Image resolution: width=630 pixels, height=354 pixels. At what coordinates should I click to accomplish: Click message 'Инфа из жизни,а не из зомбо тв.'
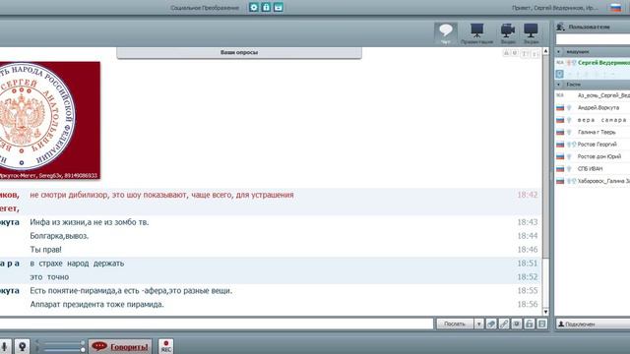click(x=90, y=222)
